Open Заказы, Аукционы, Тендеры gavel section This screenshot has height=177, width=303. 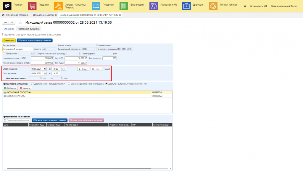click(58, 6)
